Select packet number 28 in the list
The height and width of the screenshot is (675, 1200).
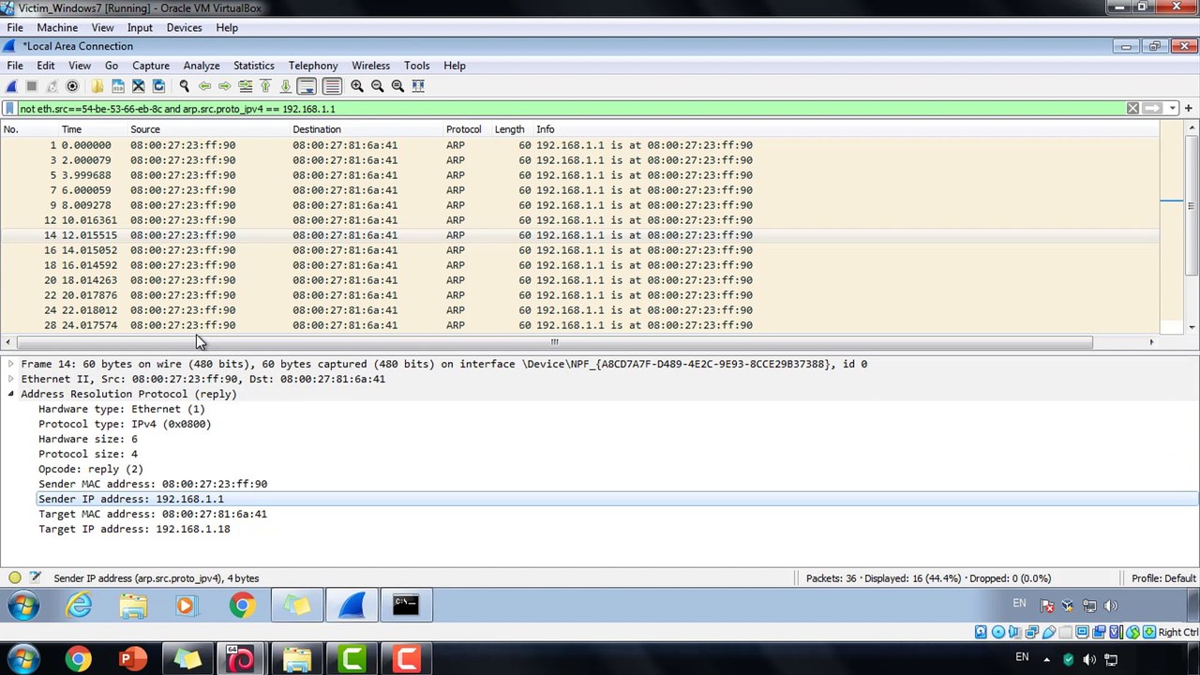[579, 325]
